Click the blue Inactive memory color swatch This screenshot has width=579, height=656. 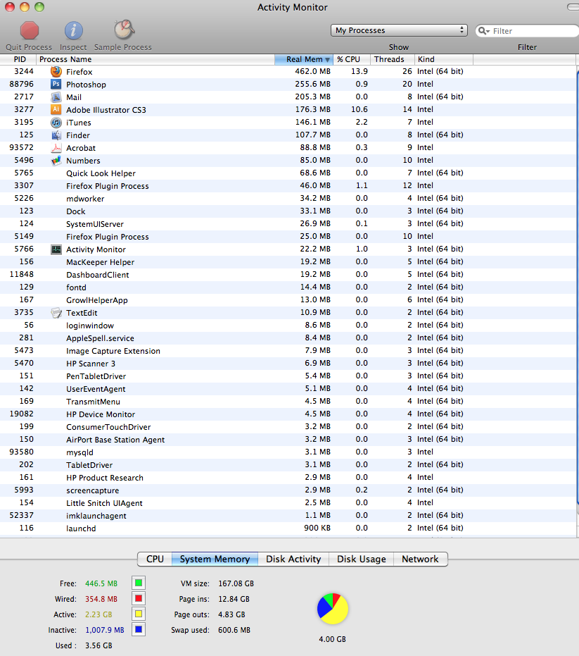(139, 629)
